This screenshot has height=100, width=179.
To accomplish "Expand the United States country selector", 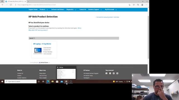I will (44, 62).
